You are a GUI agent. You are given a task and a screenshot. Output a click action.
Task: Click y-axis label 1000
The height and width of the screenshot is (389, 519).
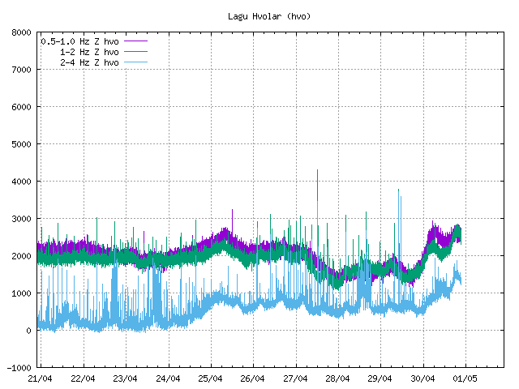pos(21,293)
